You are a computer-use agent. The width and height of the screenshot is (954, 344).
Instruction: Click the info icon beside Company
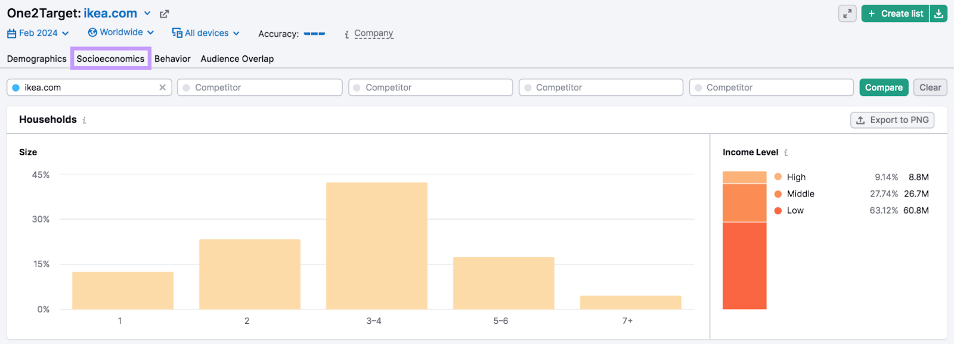click(346, 35)
